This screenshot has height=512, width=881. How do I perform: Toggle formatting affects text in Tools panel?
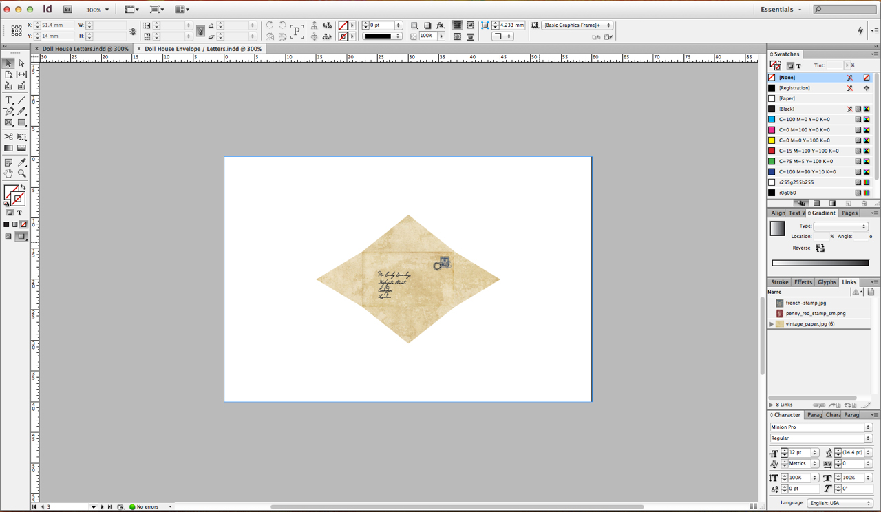click(x=19, y=213)
